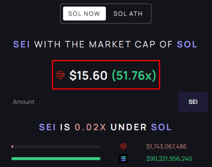Viewport: 212px width, 167px height.
Task: Click SOL in the 'SEI IS 0.02X UNDER' line
Action: (161, 127)
